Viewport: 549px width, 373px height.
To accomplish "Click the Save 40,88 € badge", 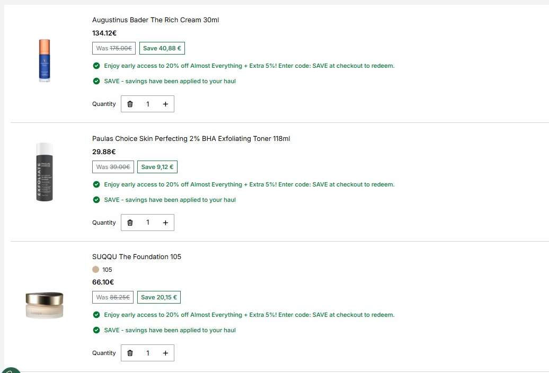I will (x=162, y=48).
